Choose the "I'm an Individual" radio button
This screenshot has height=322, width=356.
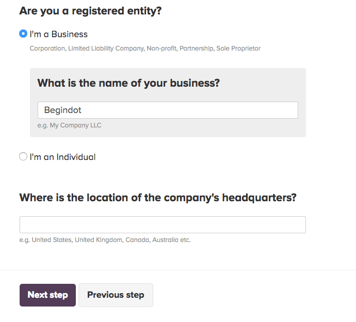23,156
